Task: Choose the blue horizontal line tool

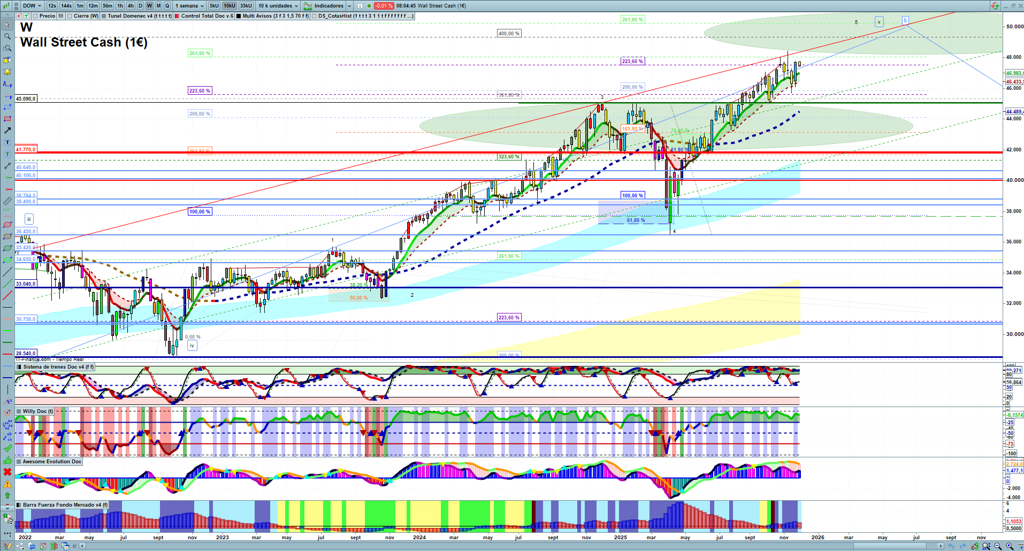Action: click(x=7, y=366)
